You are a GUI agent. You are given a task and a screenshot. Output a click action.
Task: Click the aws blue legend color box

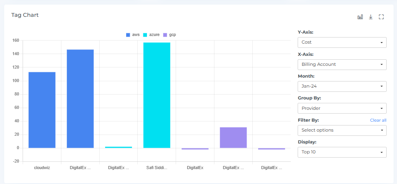tap(128, 35)
